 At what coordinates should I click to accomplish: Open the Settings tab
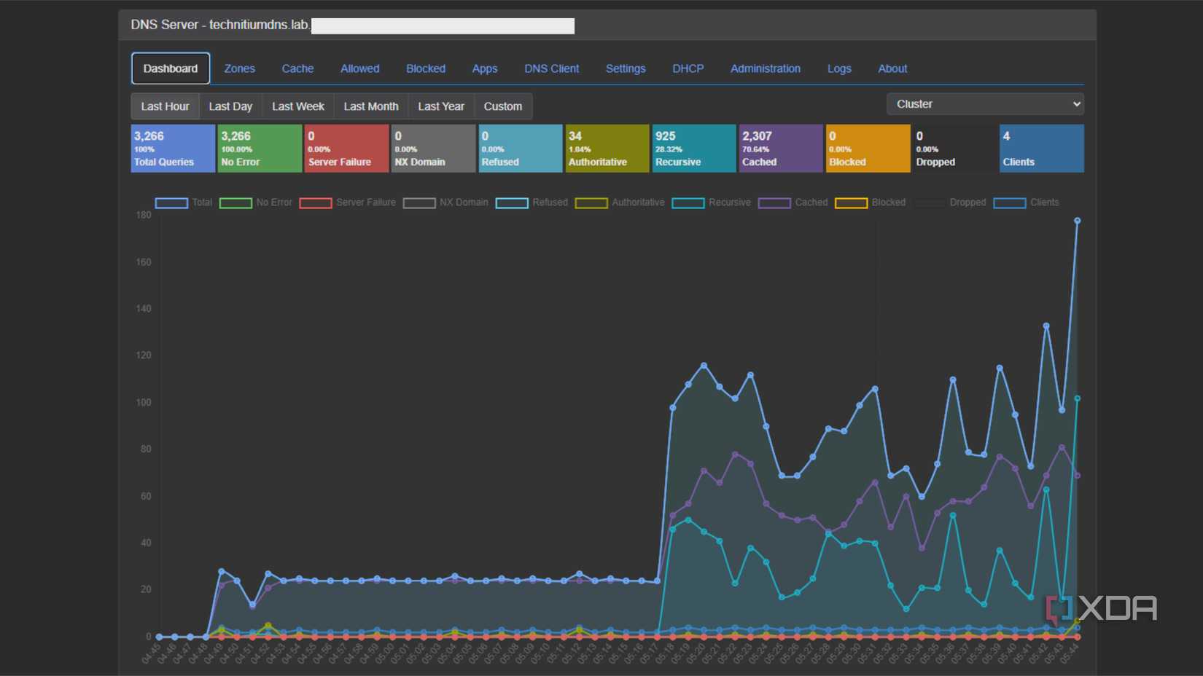coord(626,68)
